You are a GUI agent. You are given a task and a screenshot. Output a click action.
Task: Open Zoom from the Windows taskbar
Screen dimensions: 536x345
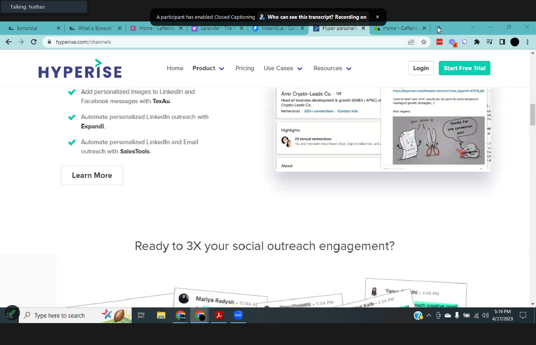[x=238, y=315]
